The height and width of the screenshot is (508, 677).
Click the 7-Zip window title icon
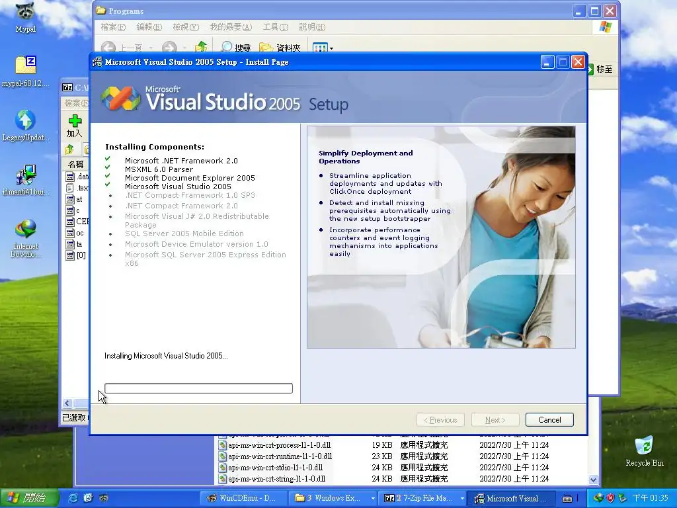(67, 87)
